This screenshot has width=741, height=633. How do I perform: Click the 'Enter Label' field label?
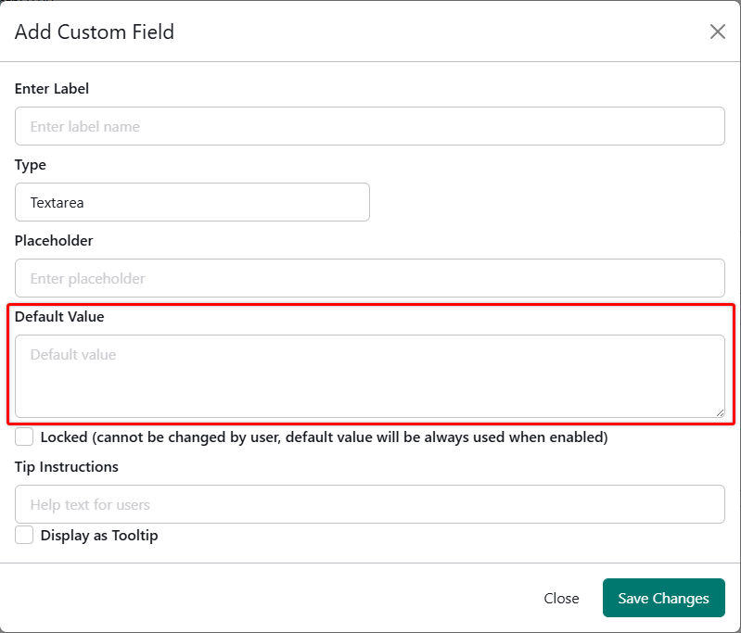pyautogui.click(x=52, y=89)
